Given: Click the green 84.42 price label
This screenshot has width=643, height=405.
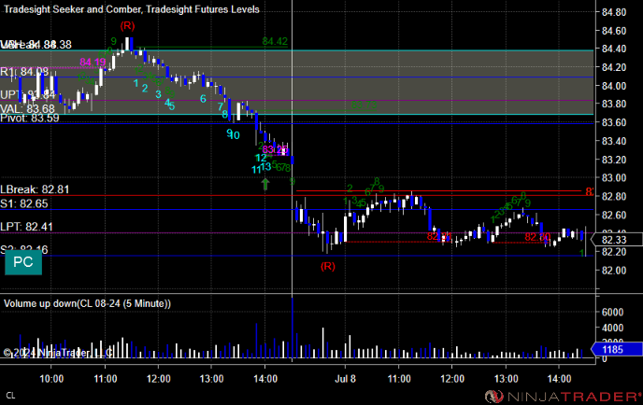Looking at the screenshot, I should [275, 41].
